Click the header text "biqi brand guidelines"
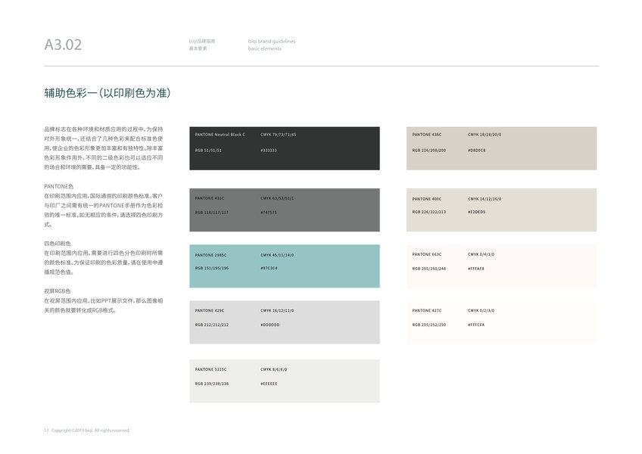 272,42
